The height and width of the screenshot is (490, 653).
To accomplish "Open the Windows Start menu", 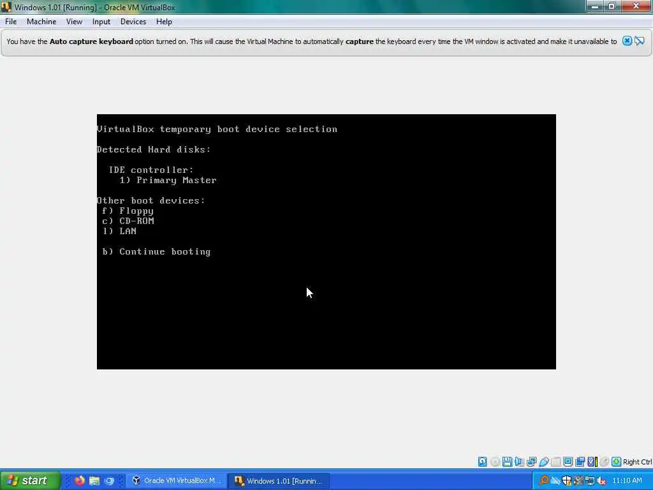I will (30, 480).
